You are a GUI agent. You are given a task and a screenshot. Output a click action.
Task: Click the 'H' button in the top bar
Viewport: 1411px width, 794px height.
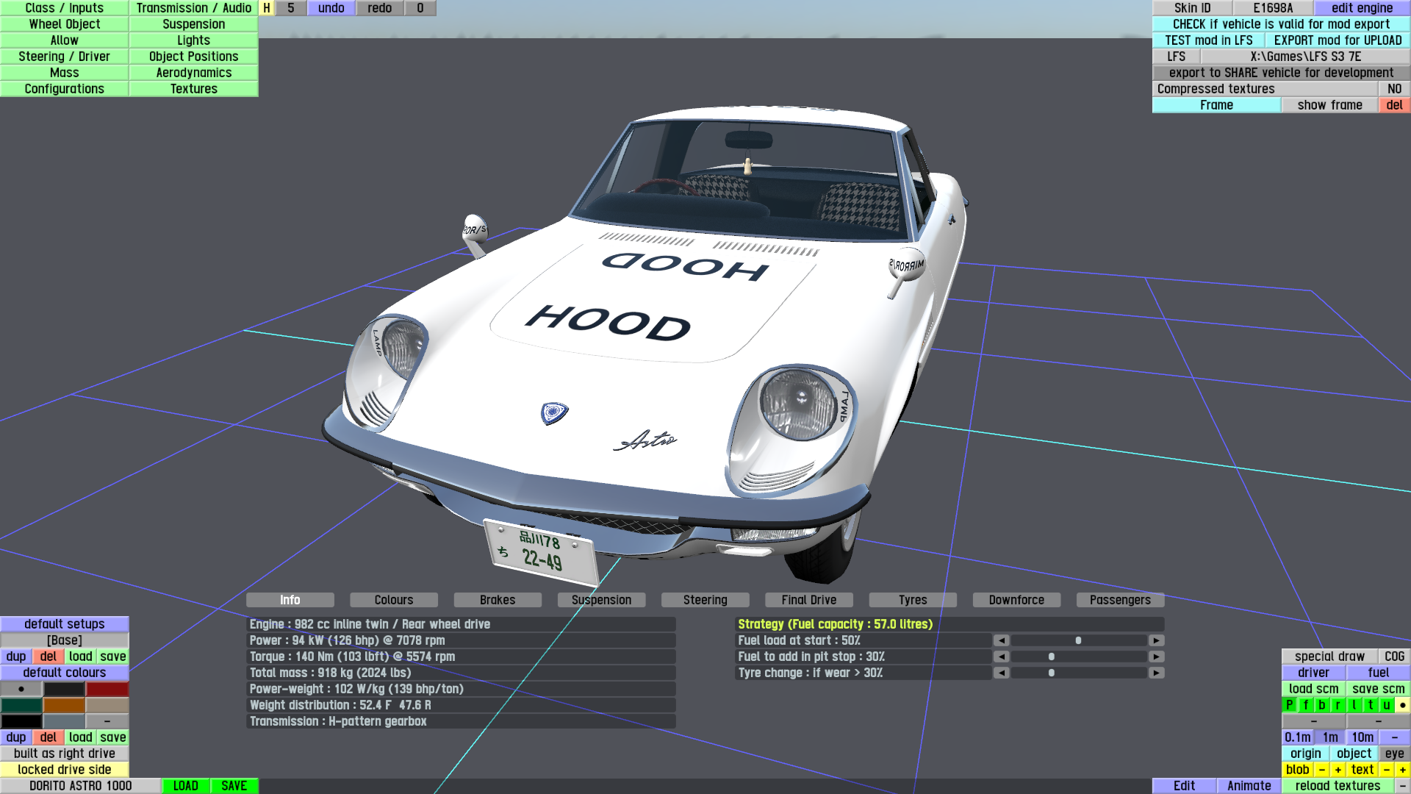pyautogui.click(x=267, y=8)
